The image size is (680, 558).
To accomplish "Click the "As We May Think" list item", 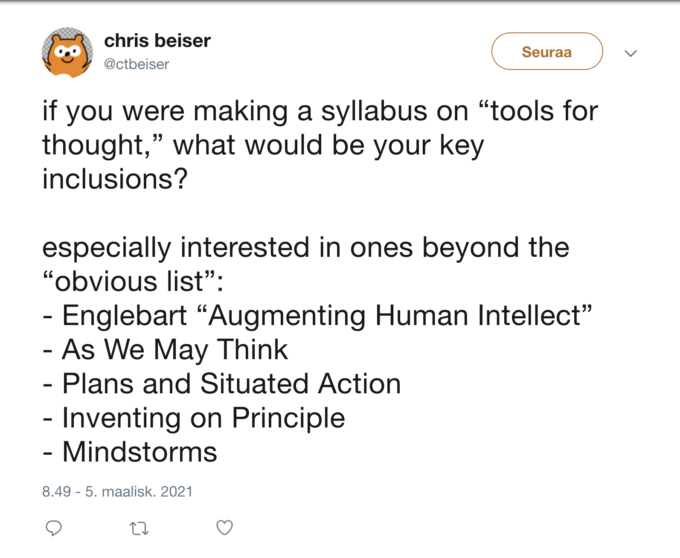I will (175, 350).
